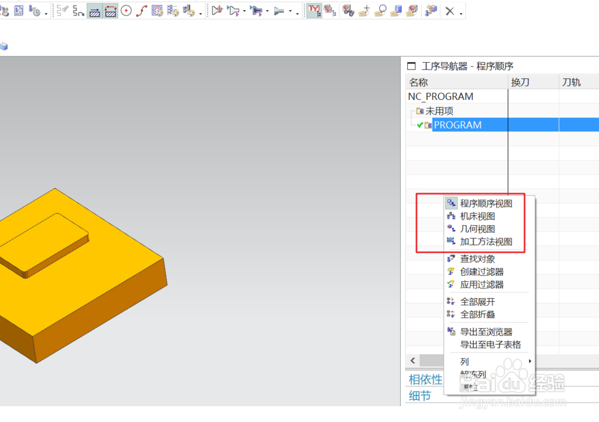Click the red spline curve toolbar icon
The height and width of the screenshot is (422, 599).
(x=143, y=10)
